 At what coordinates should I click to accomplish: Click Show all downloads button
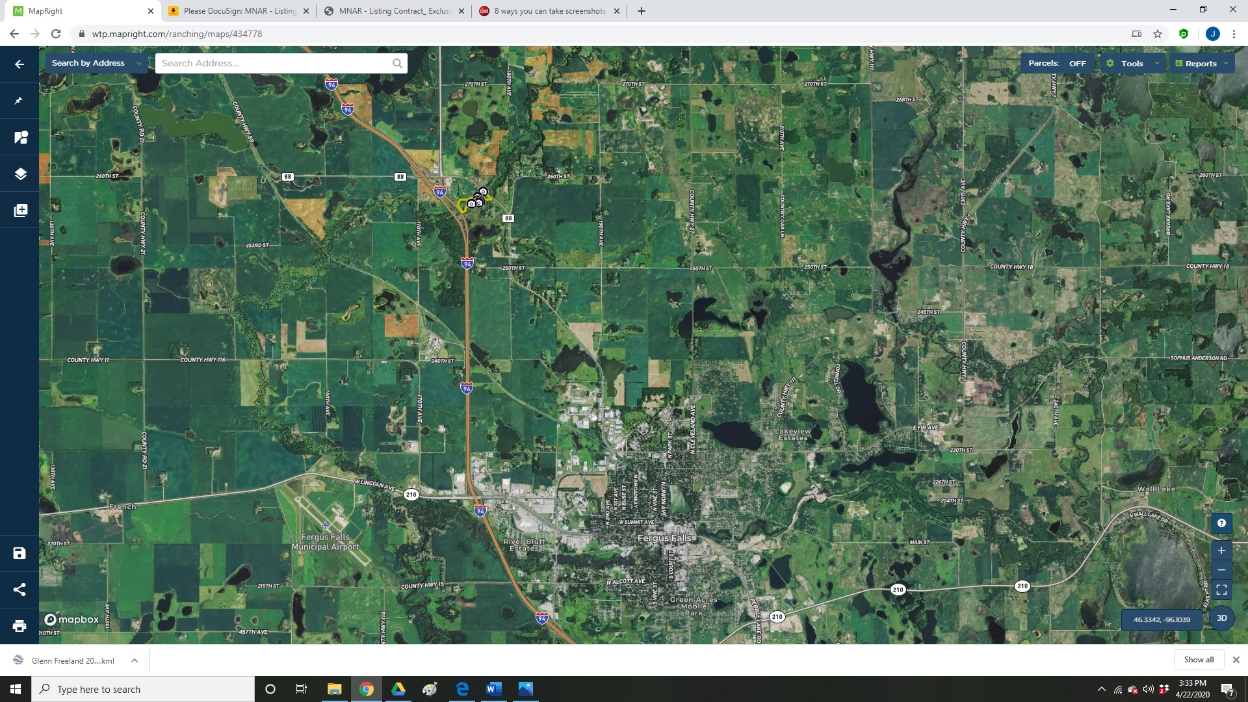(x=1198, y=660)
